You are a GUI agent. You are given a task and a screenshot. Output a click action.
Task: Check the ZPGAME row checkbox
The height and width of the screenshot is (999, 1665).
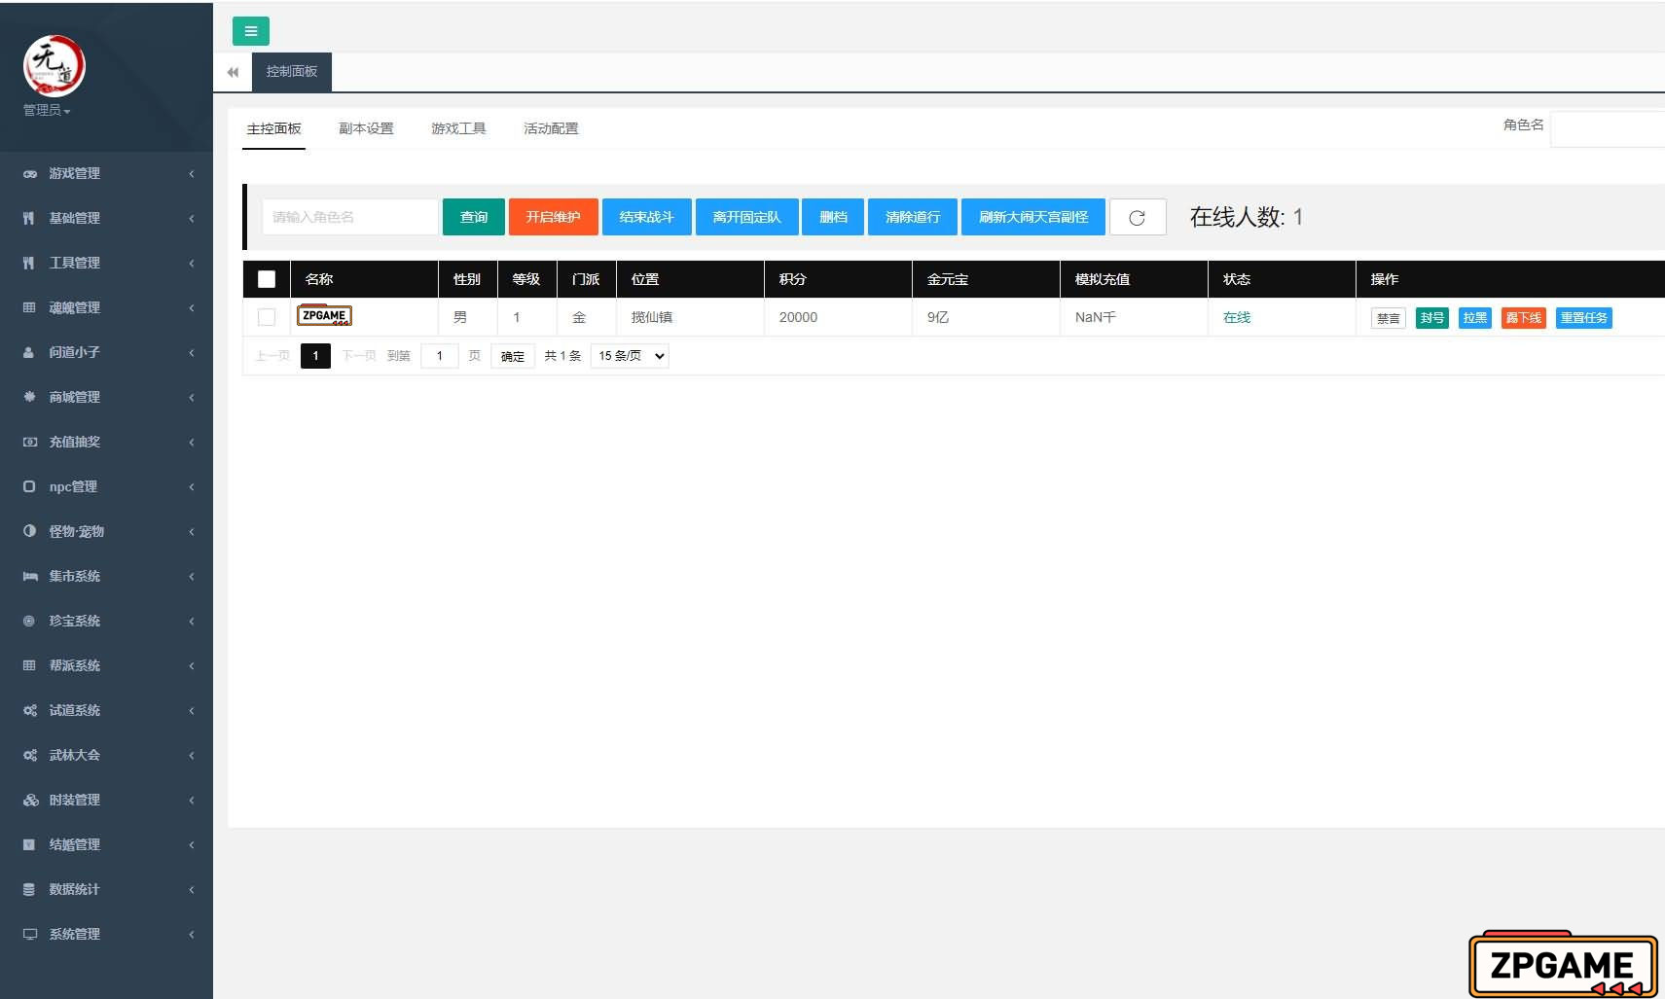point(267,317)
